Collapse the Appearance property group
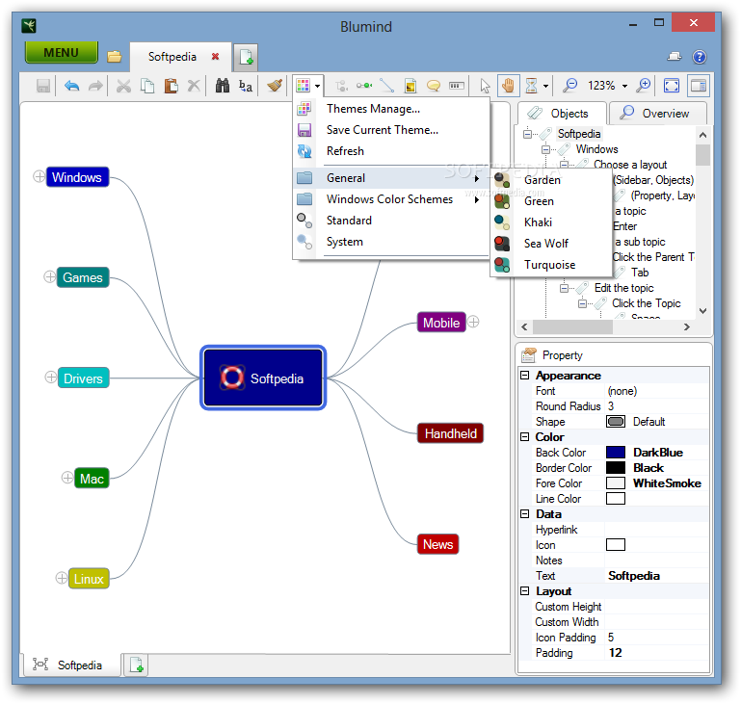741x704 pixels. point(524,376)
